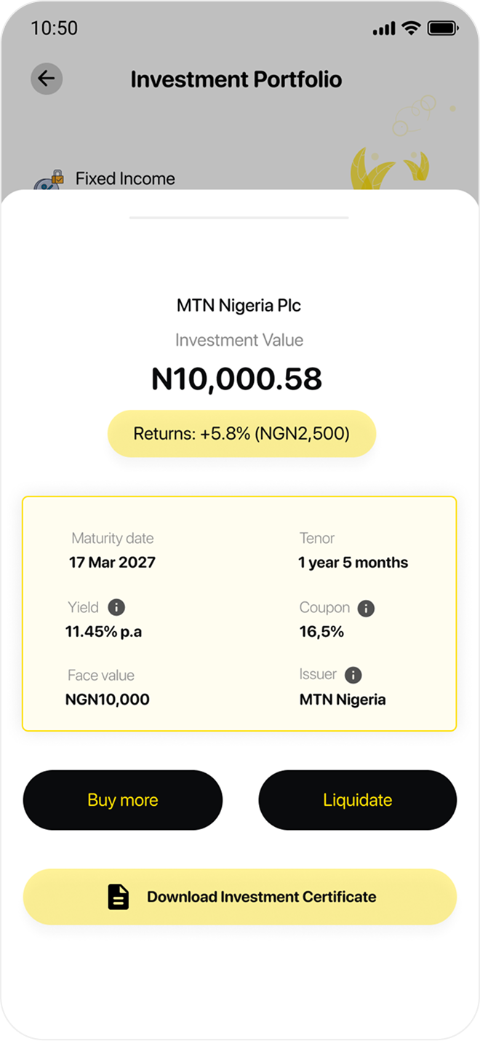The image size is (480, 1041).
Task: Click the document icon on the certificate button
Action: tap(116, 896)
